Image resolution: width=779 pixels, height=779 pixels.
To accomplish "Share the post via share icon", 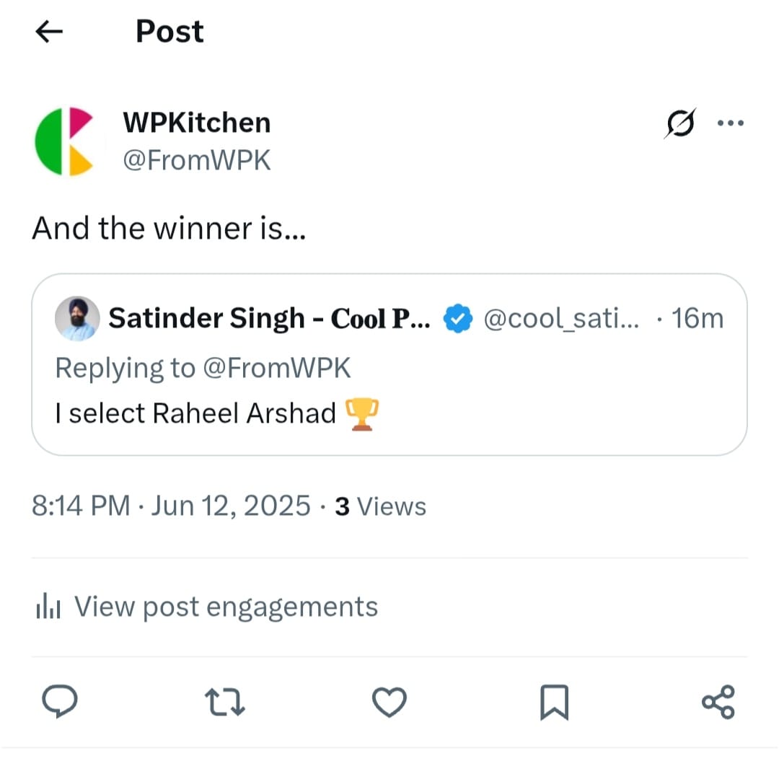I will [718, 702].
